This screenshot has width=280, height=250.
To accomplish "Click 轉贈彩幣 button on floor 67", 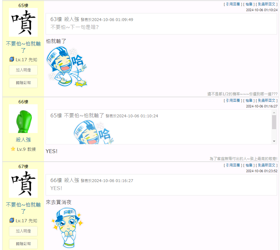I will pos(23,244).
